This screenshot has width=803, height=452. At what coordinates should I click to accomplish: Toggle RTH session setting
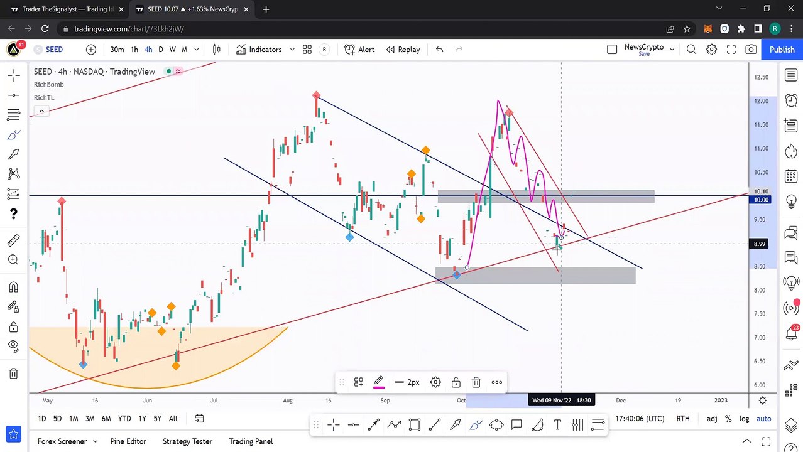[683, 419]
